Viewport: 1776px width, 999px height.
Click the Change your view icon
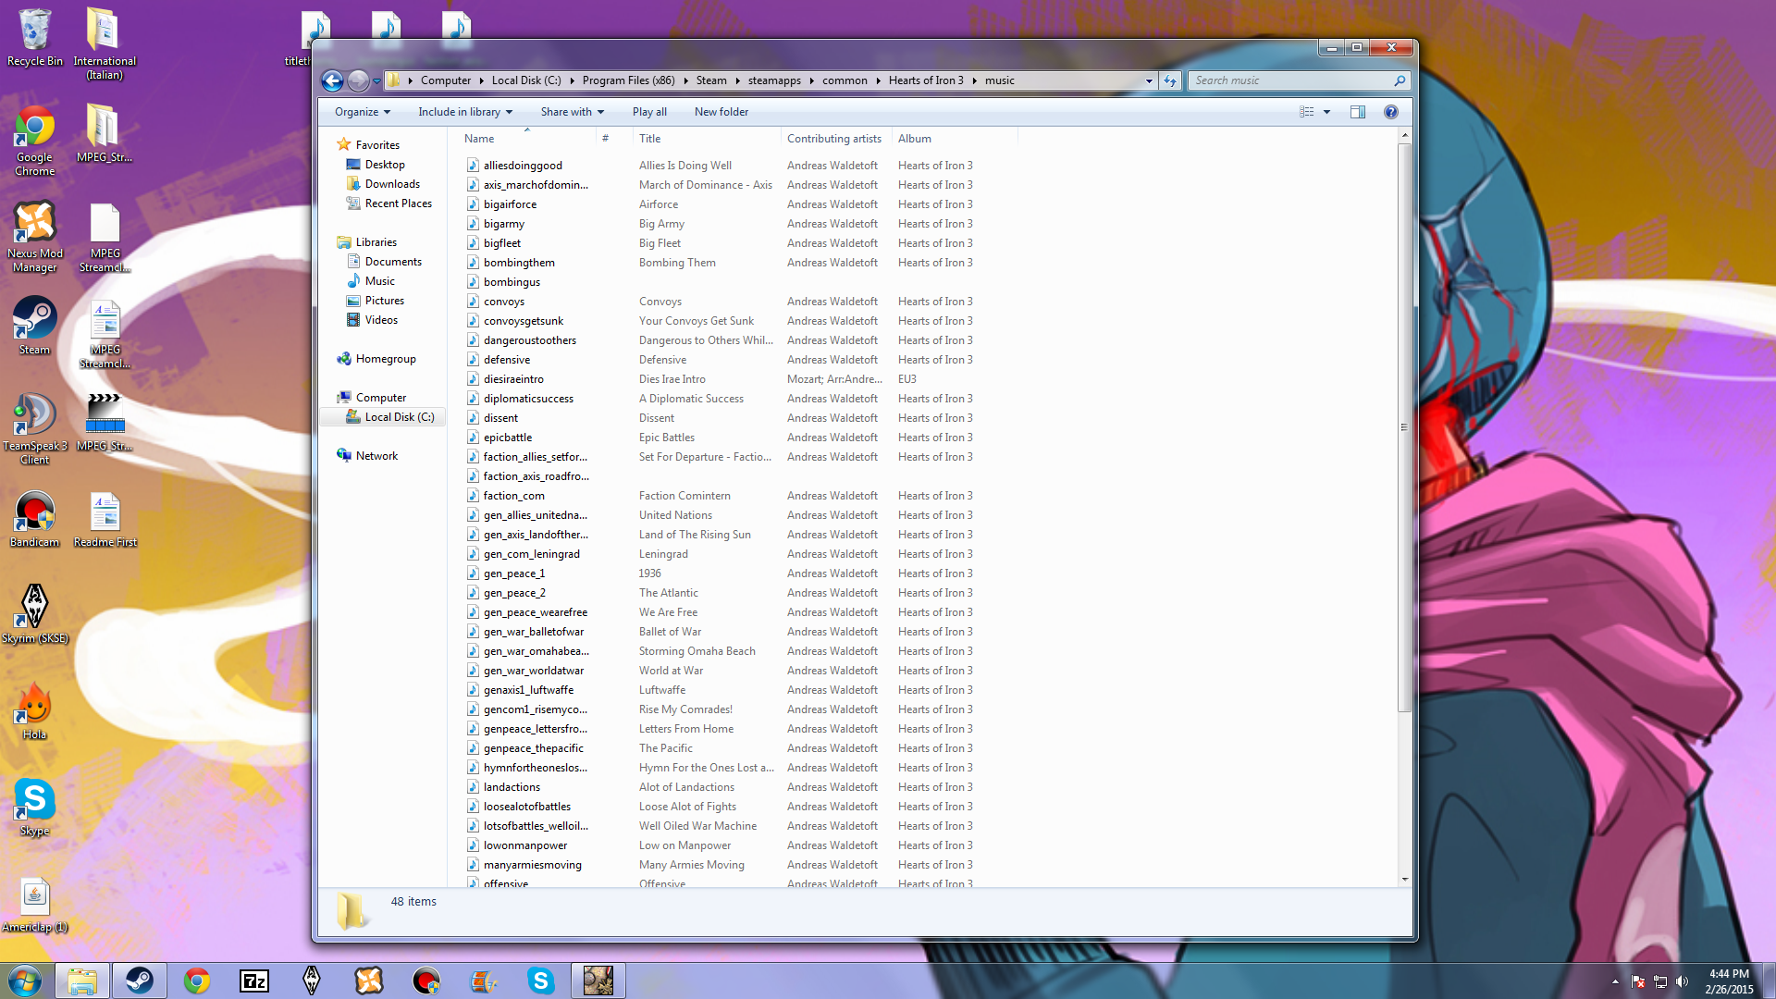[1306, 112]
